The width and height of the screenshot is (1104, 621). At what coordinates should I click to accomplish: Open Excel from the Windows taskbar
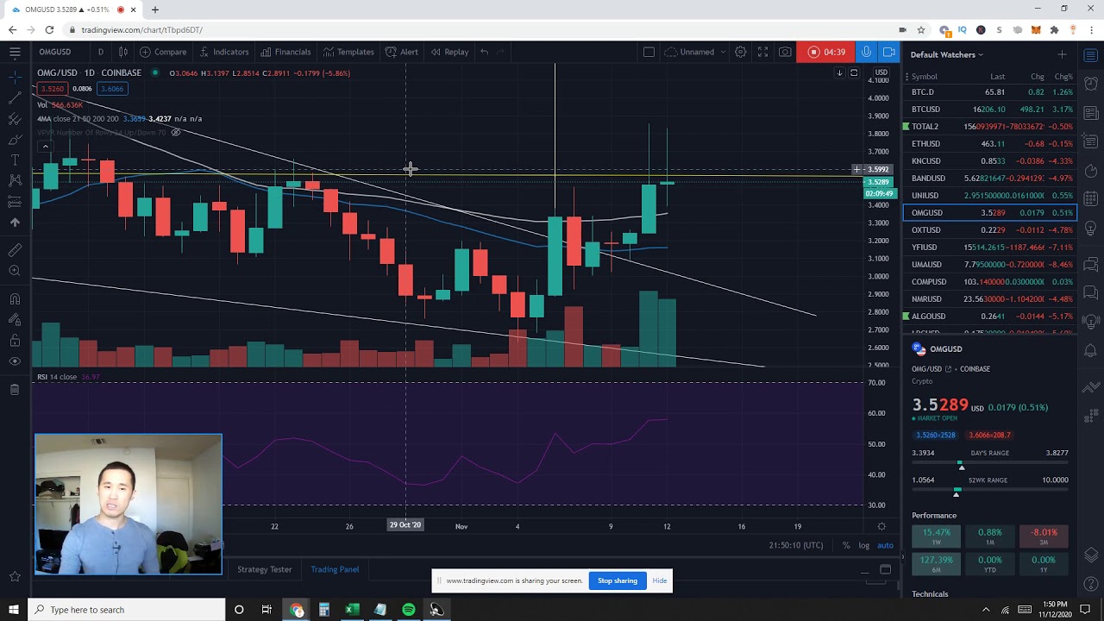click(x=352, y=610)
